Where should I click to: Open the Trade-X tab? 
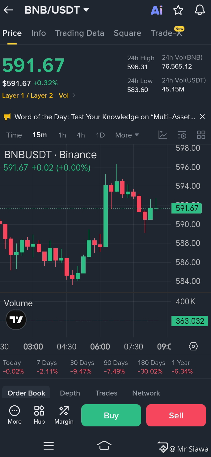166,33
